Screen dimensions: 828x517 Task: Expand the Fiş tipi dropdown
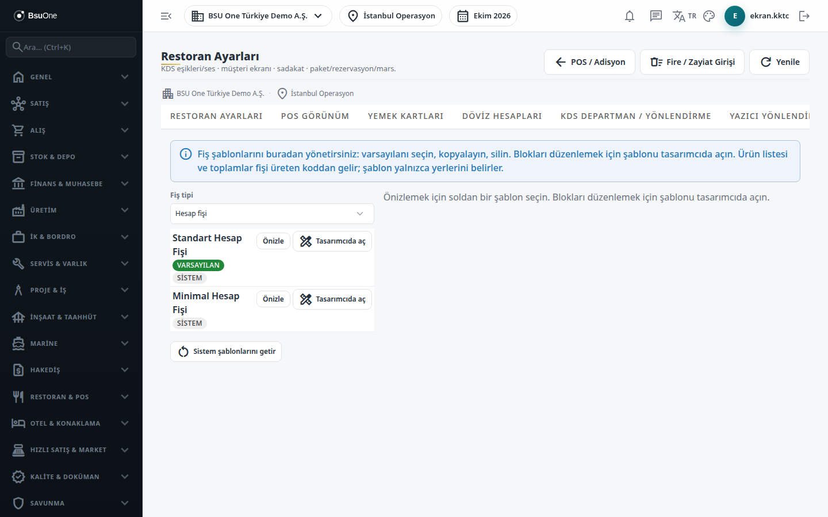(x=272, y=214)
